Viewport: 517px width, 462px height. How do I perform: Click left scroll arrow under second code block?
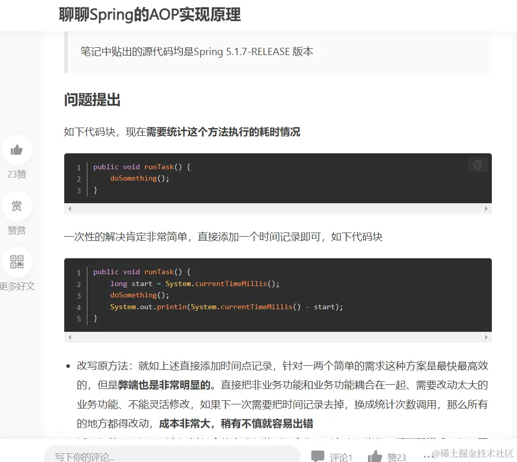coord(69,337)
